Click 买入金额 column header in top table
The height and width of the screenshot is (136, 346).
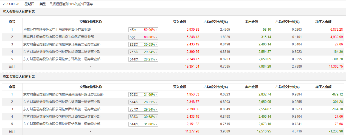coord(180,22)
